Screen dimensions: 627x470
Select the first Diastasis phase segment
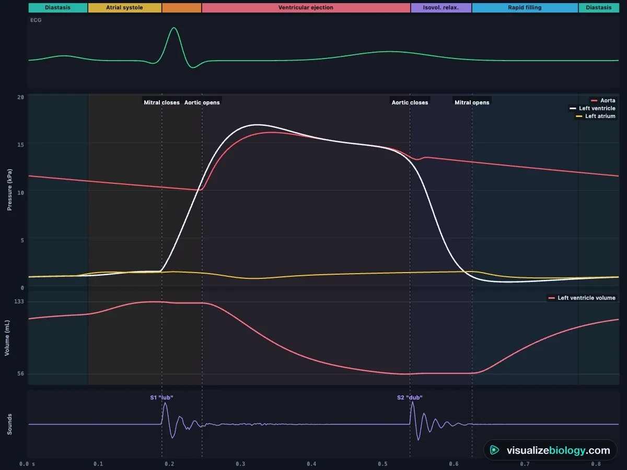[57, 8]
